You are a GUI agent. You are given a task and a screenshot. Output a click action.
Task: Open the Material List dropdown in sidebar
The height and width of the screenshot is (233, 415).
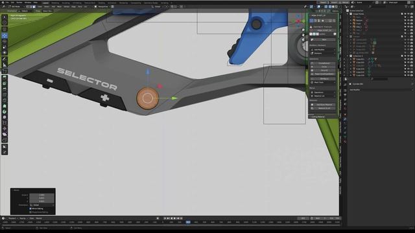tap(323, 96)
